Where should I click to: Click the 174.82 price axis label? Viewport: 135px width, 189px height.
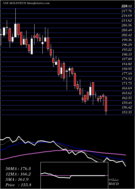pos(127,79)
